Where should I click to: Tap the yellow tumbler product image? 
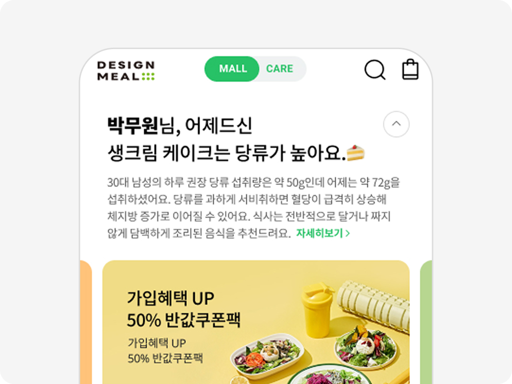click(317, 310)
